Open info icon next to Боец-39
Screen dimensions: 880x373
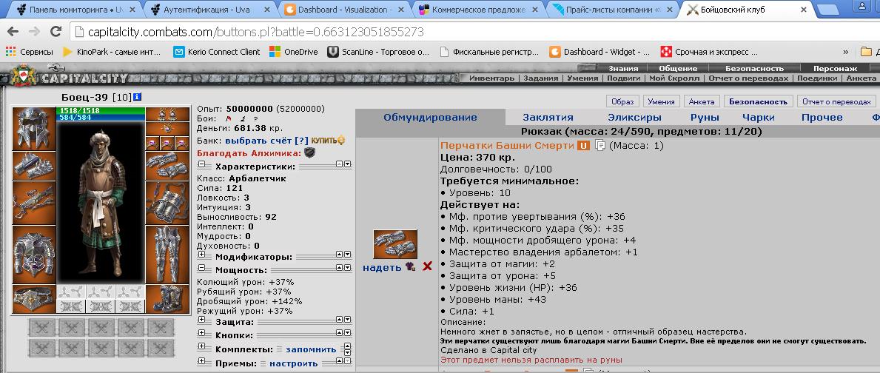click(x=138, y=97)
